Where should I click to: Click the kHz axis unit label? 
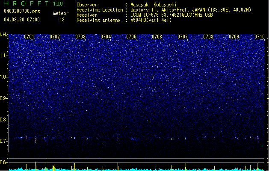(4, 35)
